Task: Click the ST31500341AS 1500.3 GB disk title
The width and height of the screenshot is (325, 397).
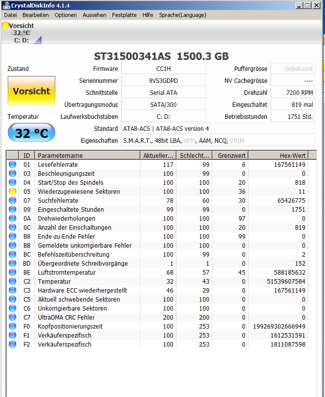Action: pyautogui.click(x=161, y=56)
